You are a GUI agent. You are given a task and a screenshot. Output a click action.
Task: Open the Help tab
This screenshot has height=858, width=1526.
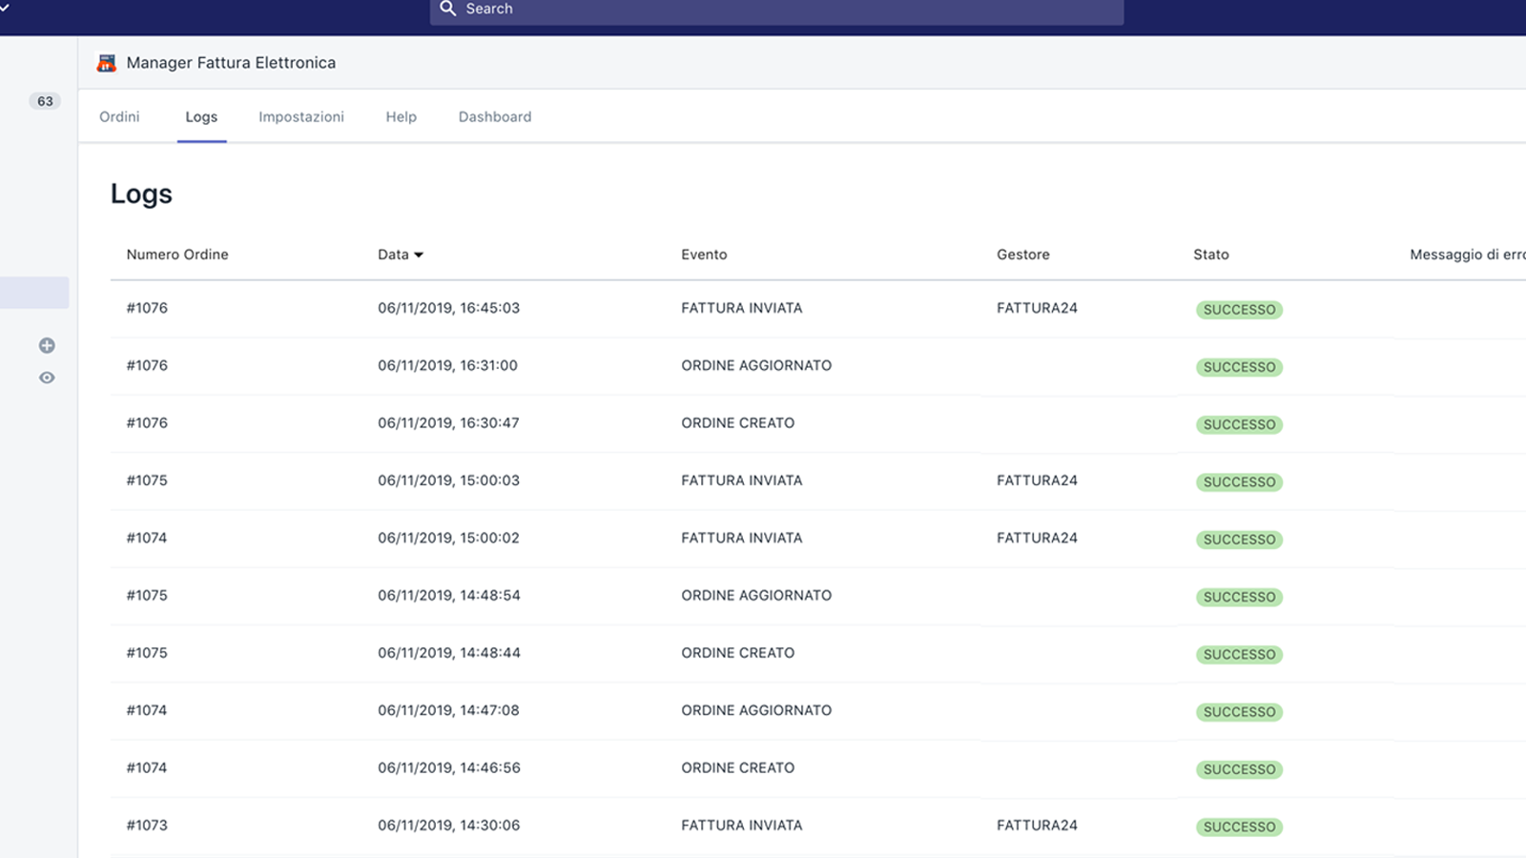(x=402, y=116)
